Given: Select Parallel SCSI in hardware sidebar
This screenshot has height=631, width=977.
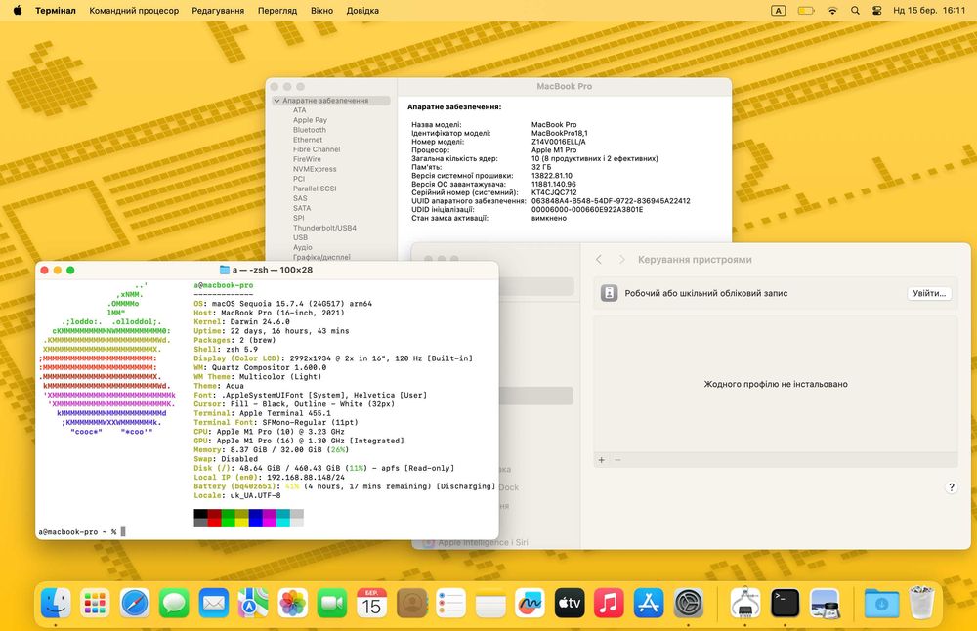Looking at the screenshot, I should click(x=314, y=189).
